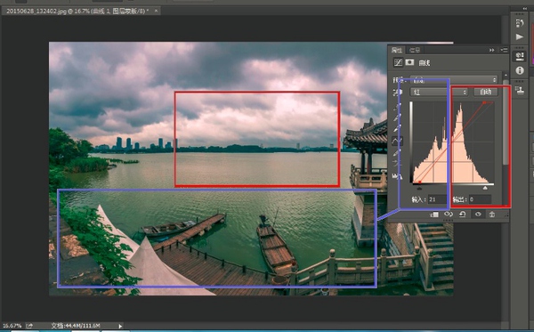
Task: Click the view previous state icon
Action: click(449, 215)
